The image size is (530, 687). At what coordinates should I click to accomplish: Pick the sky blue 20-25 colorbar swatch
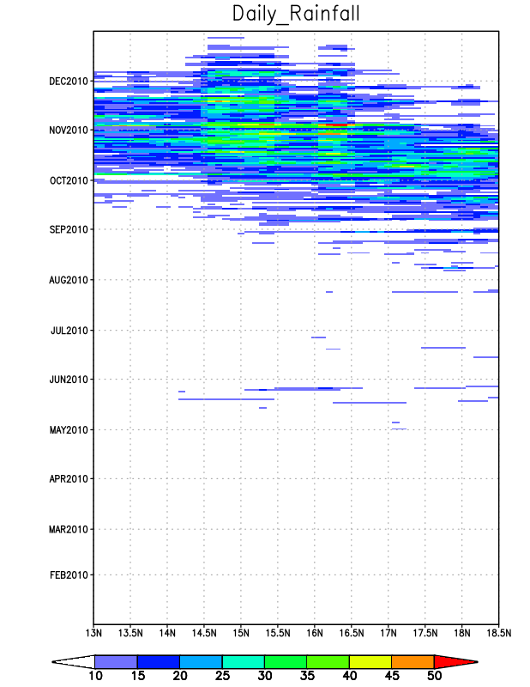click(x=201, y=661)
